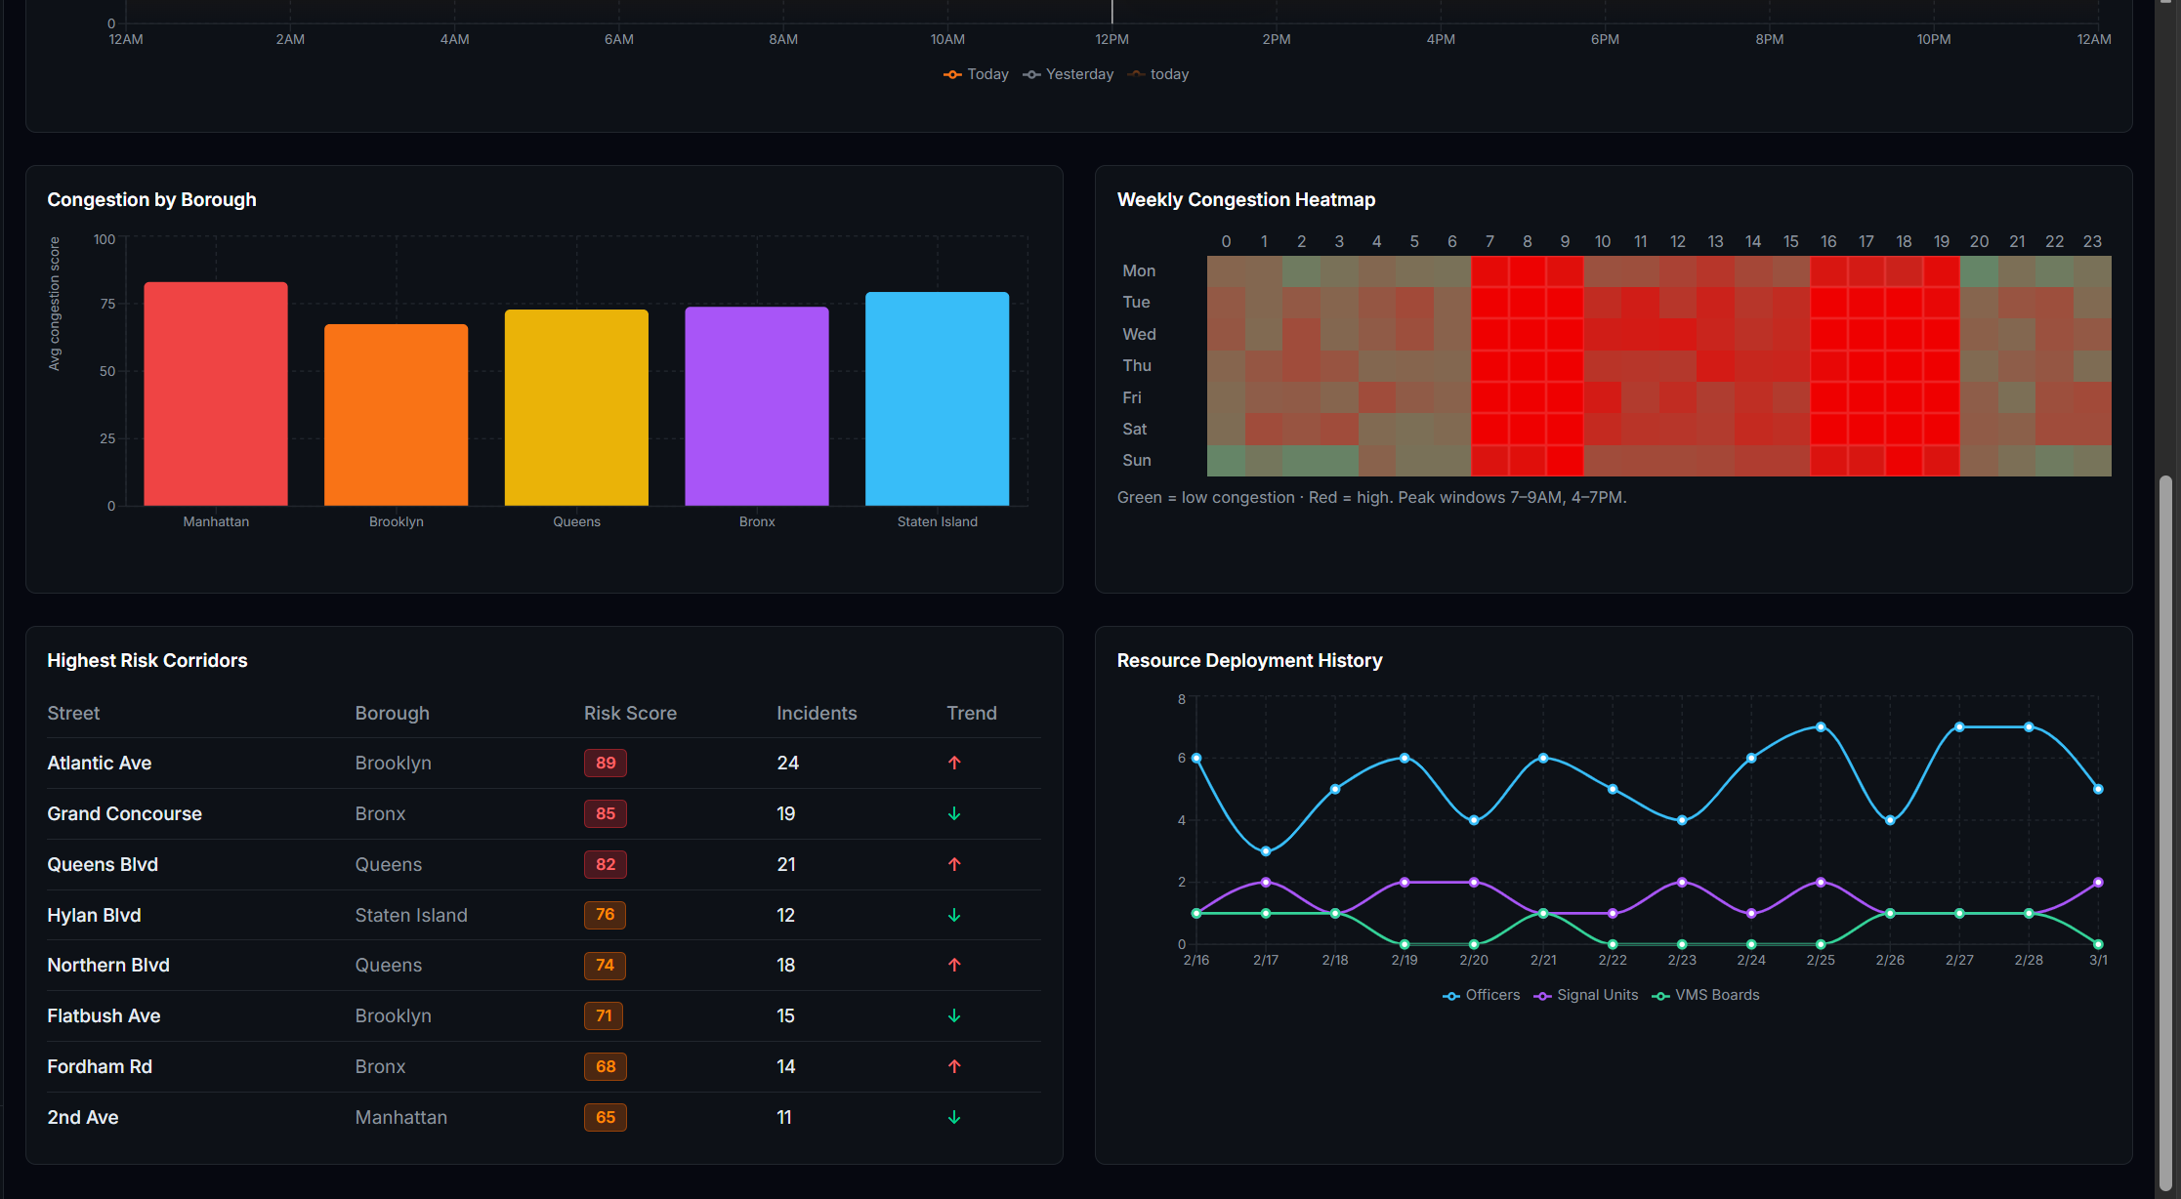Click the Risk Score column header
The width and height of the screenshot is (2181, 1199).
[630, 713]
